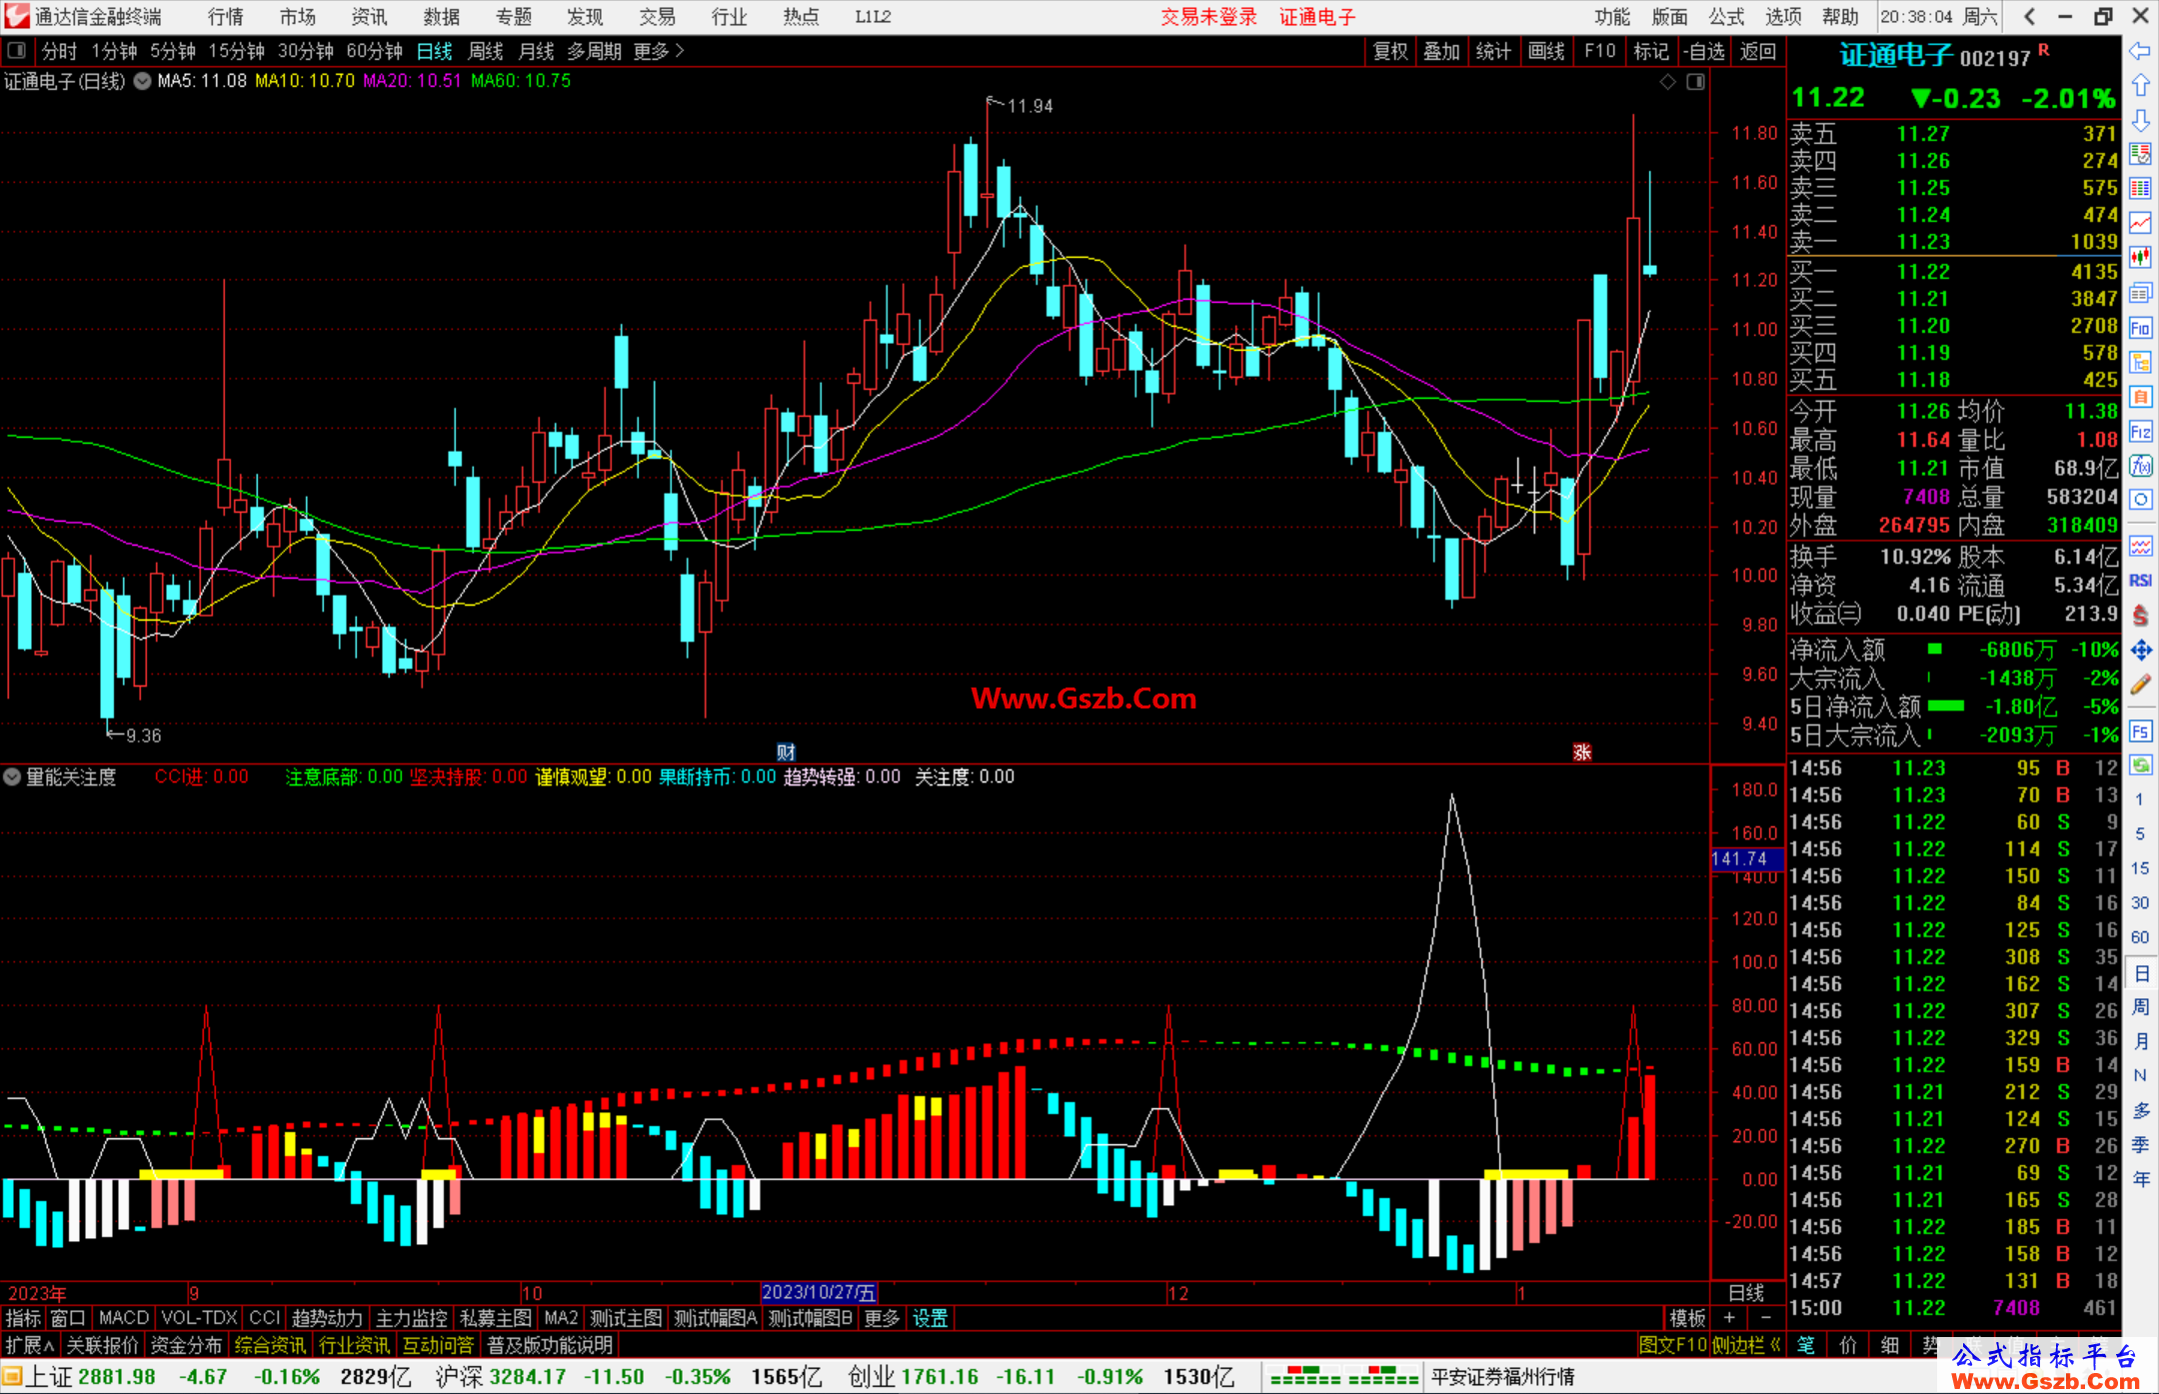Click the 画线 drawing button
2159x1394 pixels.
click(x=1545, y=51)
